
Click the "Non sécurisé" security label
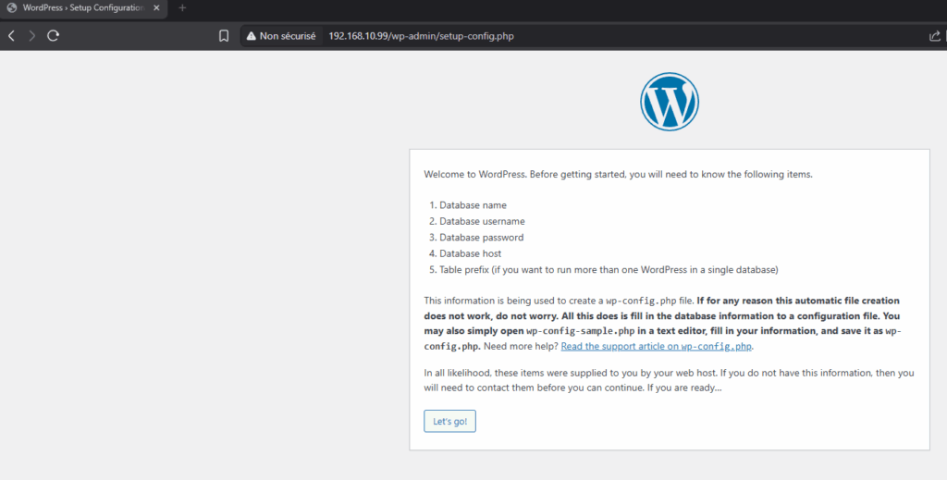click(x=288, y=36)
